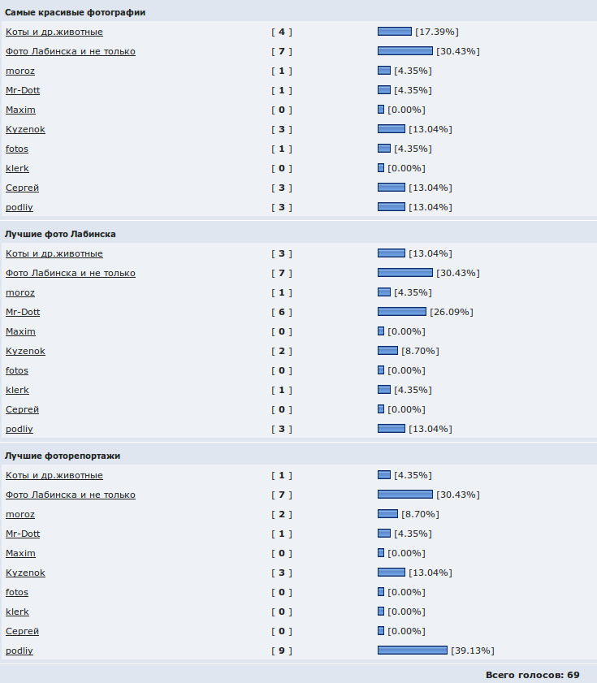Click moroz link in Лучшие фоторепортажи section
597x683 pixels.
pyautogui.click(x=20, y=514)
